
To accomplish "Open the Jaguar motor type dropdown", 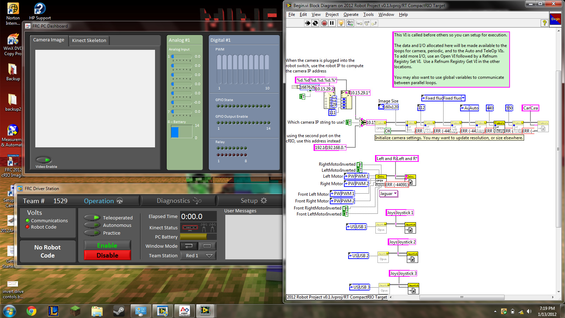I will [388, 194].
